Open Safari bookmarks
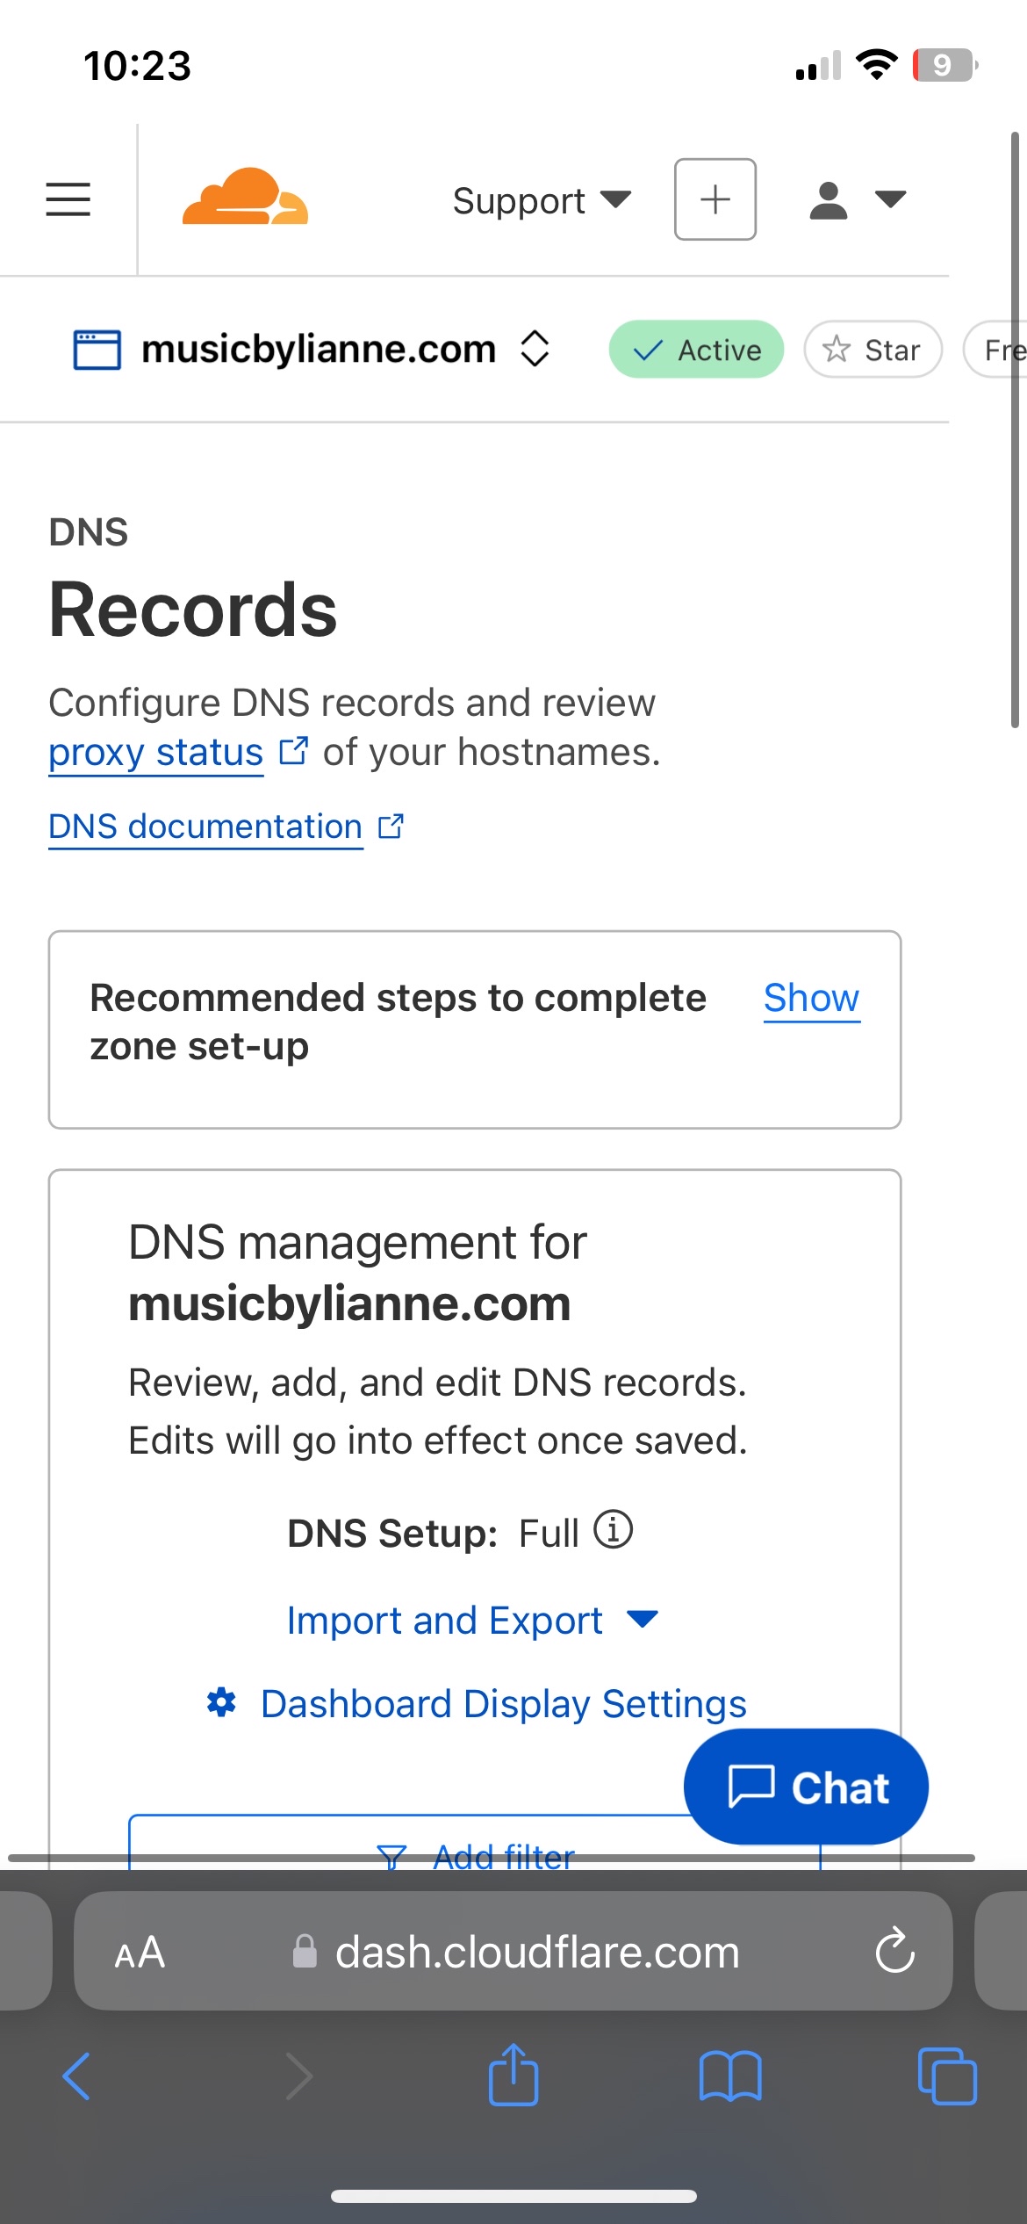 tap(730, 2076)
